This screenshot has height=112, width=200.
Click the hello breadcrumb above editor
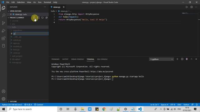coord(53,11)
